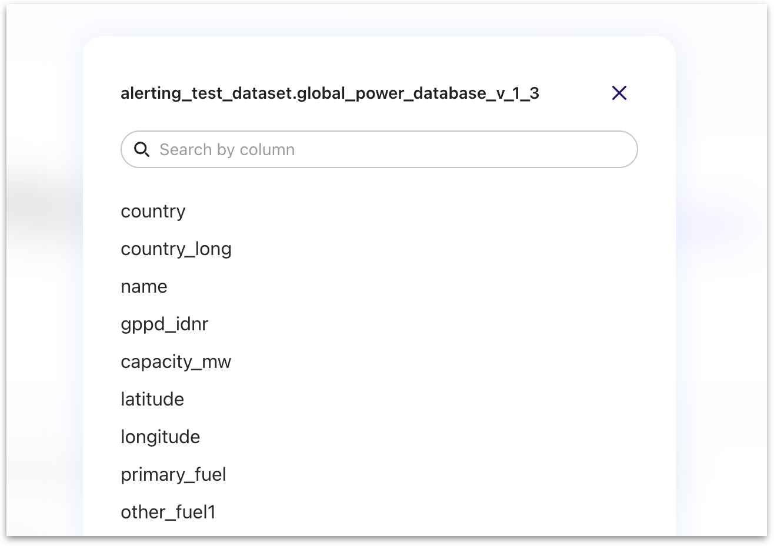Screen dimensions: 774x546
Task: Select the gppd_idnr column
Action: coord(164,324)
